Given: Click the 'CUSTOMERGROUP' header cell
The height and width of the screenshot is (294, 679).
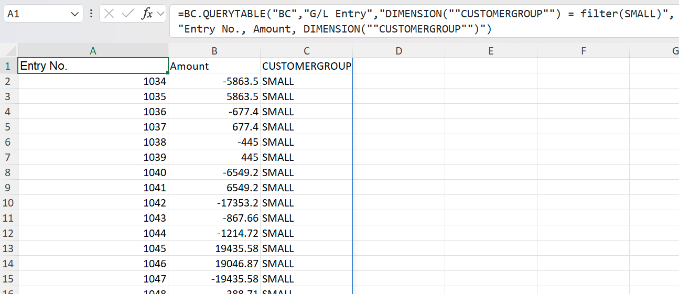Looking at the screenshot, I should (x=307, y=66).
